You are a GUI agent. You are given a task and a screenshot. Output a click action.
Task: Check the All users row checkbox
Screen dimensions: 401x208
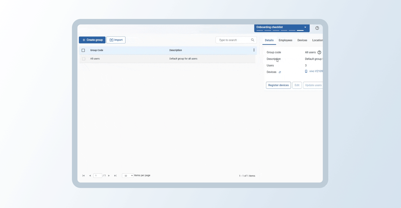pos(84,59)
